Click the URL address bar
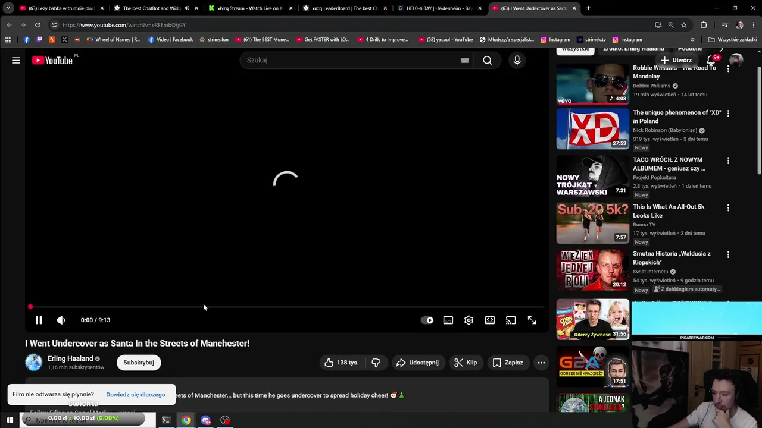The width and height of the screenshot is (762, 428). click(351, 25)
